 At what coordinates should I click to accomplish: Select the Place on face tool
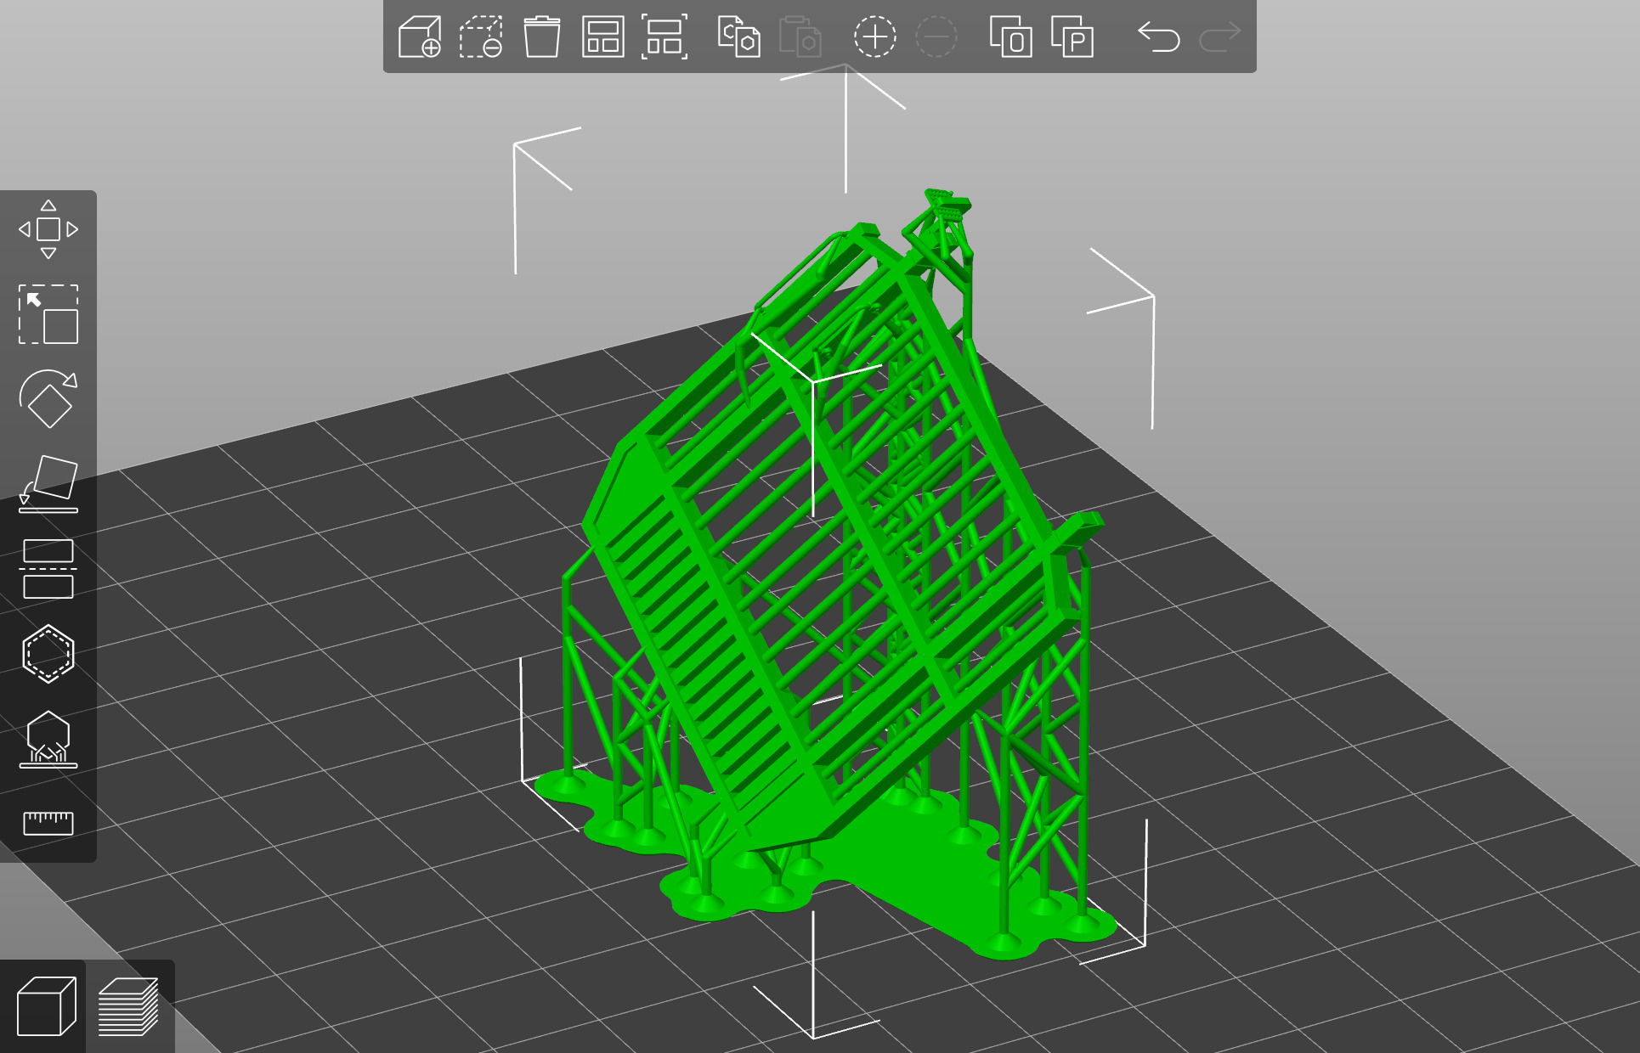tap(48, 484)
